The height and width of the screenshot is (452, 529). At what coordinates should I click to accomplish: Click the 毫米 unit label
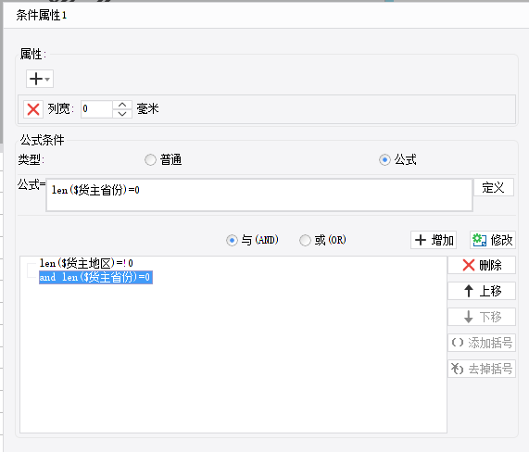[147, 109]
